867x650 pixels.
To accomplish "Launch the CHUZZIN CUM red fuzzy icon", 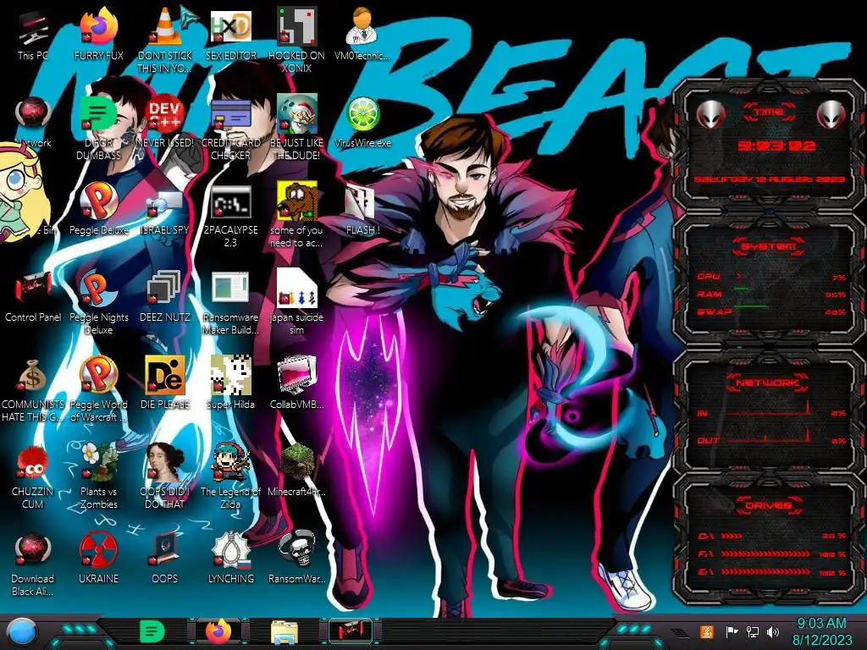I will click(x=33, y=463).
